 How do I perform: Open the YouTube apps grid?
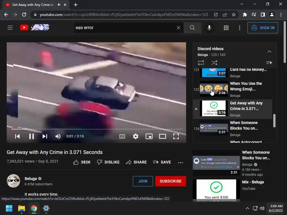226,28
